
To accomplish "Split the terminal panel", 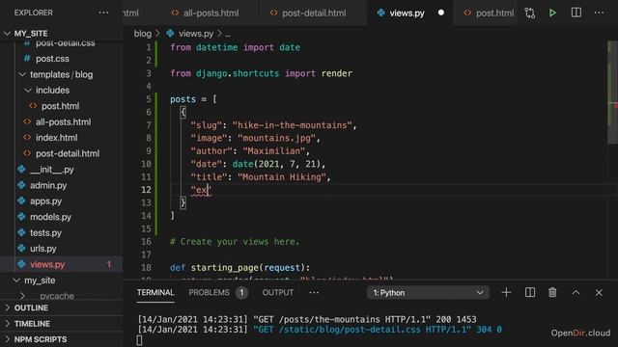I will click(x=530, y=292).
